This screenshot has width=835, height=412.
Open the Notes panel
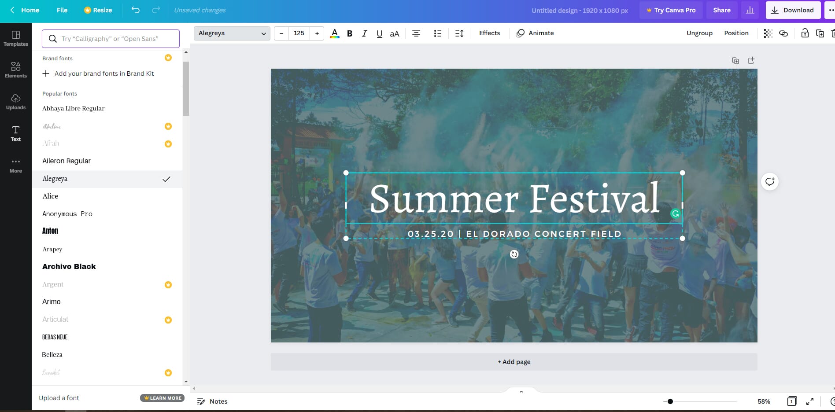coord(212,401)
